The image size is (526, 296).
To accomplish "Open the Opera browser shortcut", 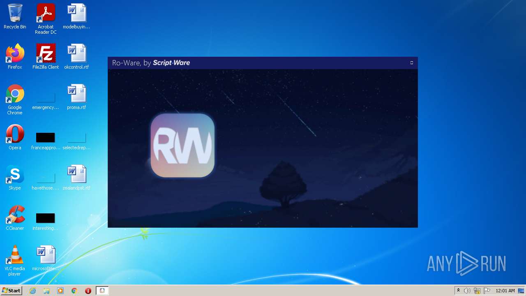I will (x=15, y=137).
